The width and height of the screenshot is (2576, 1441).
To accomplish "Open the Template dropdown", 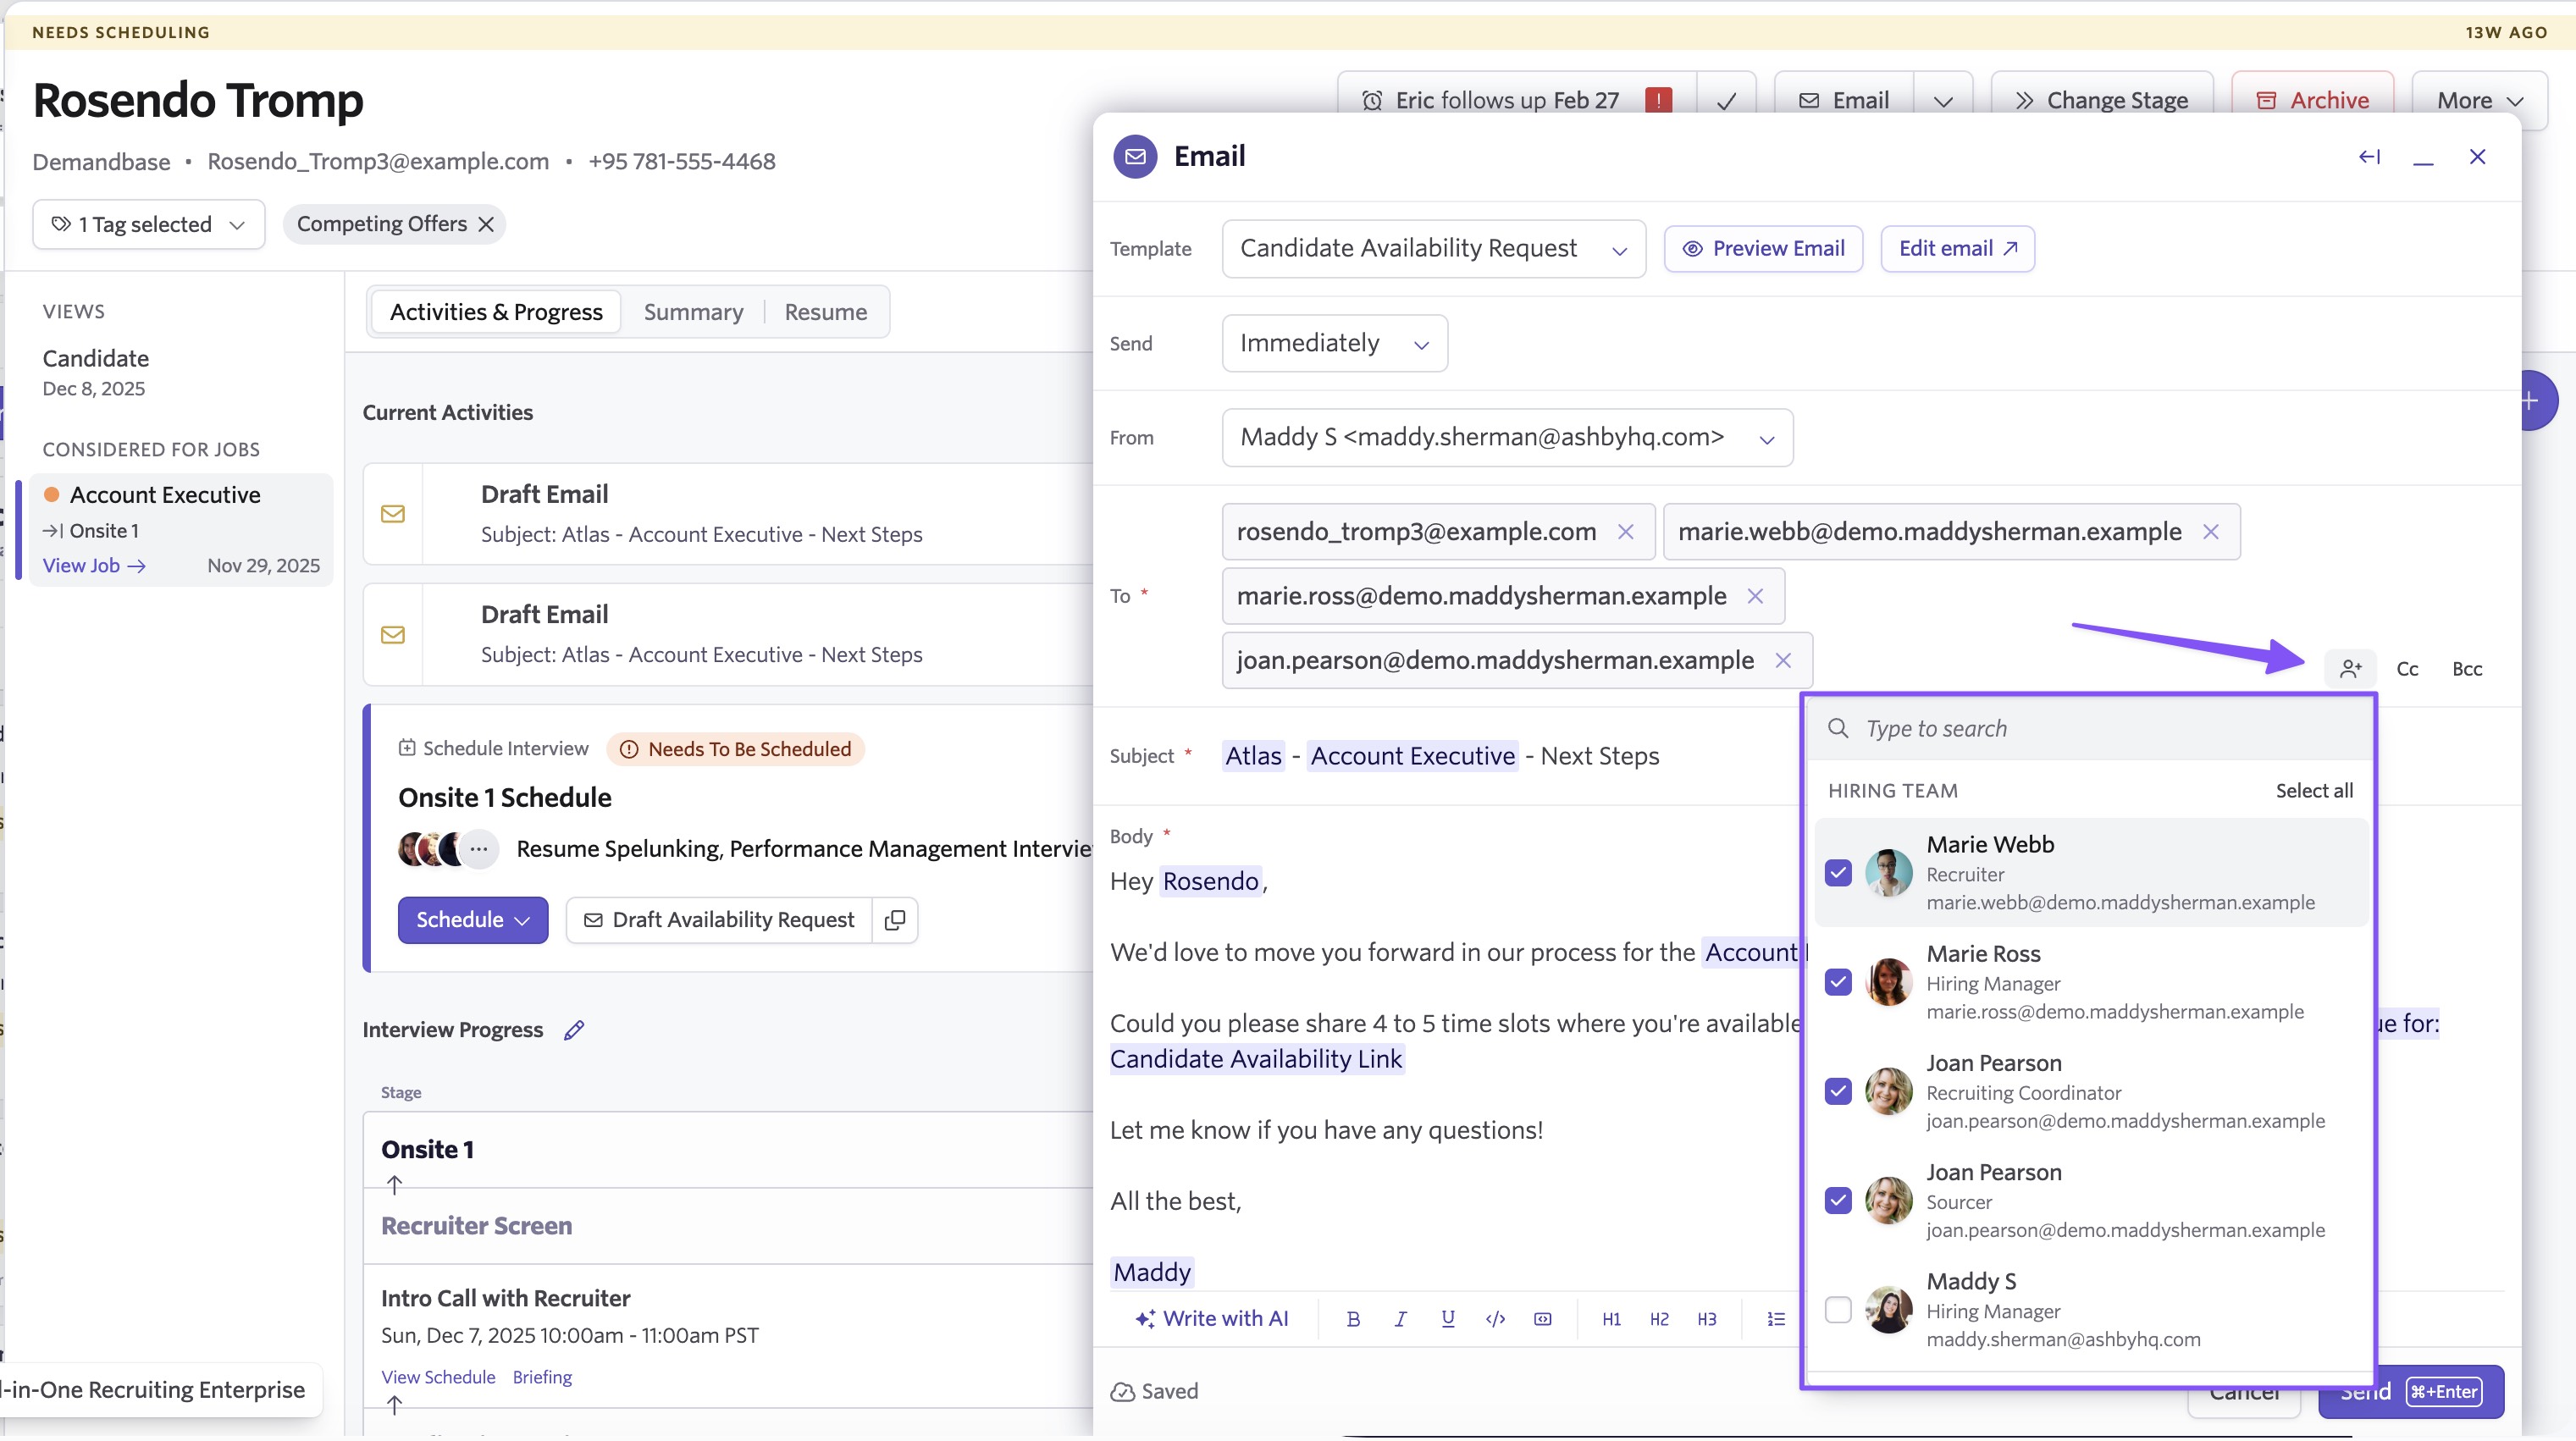I will 1433,249.
